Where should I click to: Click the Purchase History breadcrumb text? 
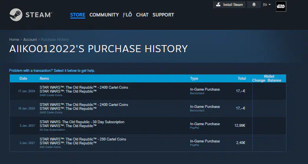pos(55,40)
